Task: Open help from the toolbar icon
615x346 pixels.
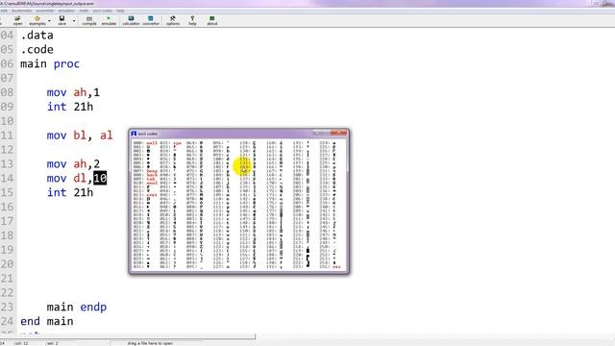Action: click(x=192, y=20)
